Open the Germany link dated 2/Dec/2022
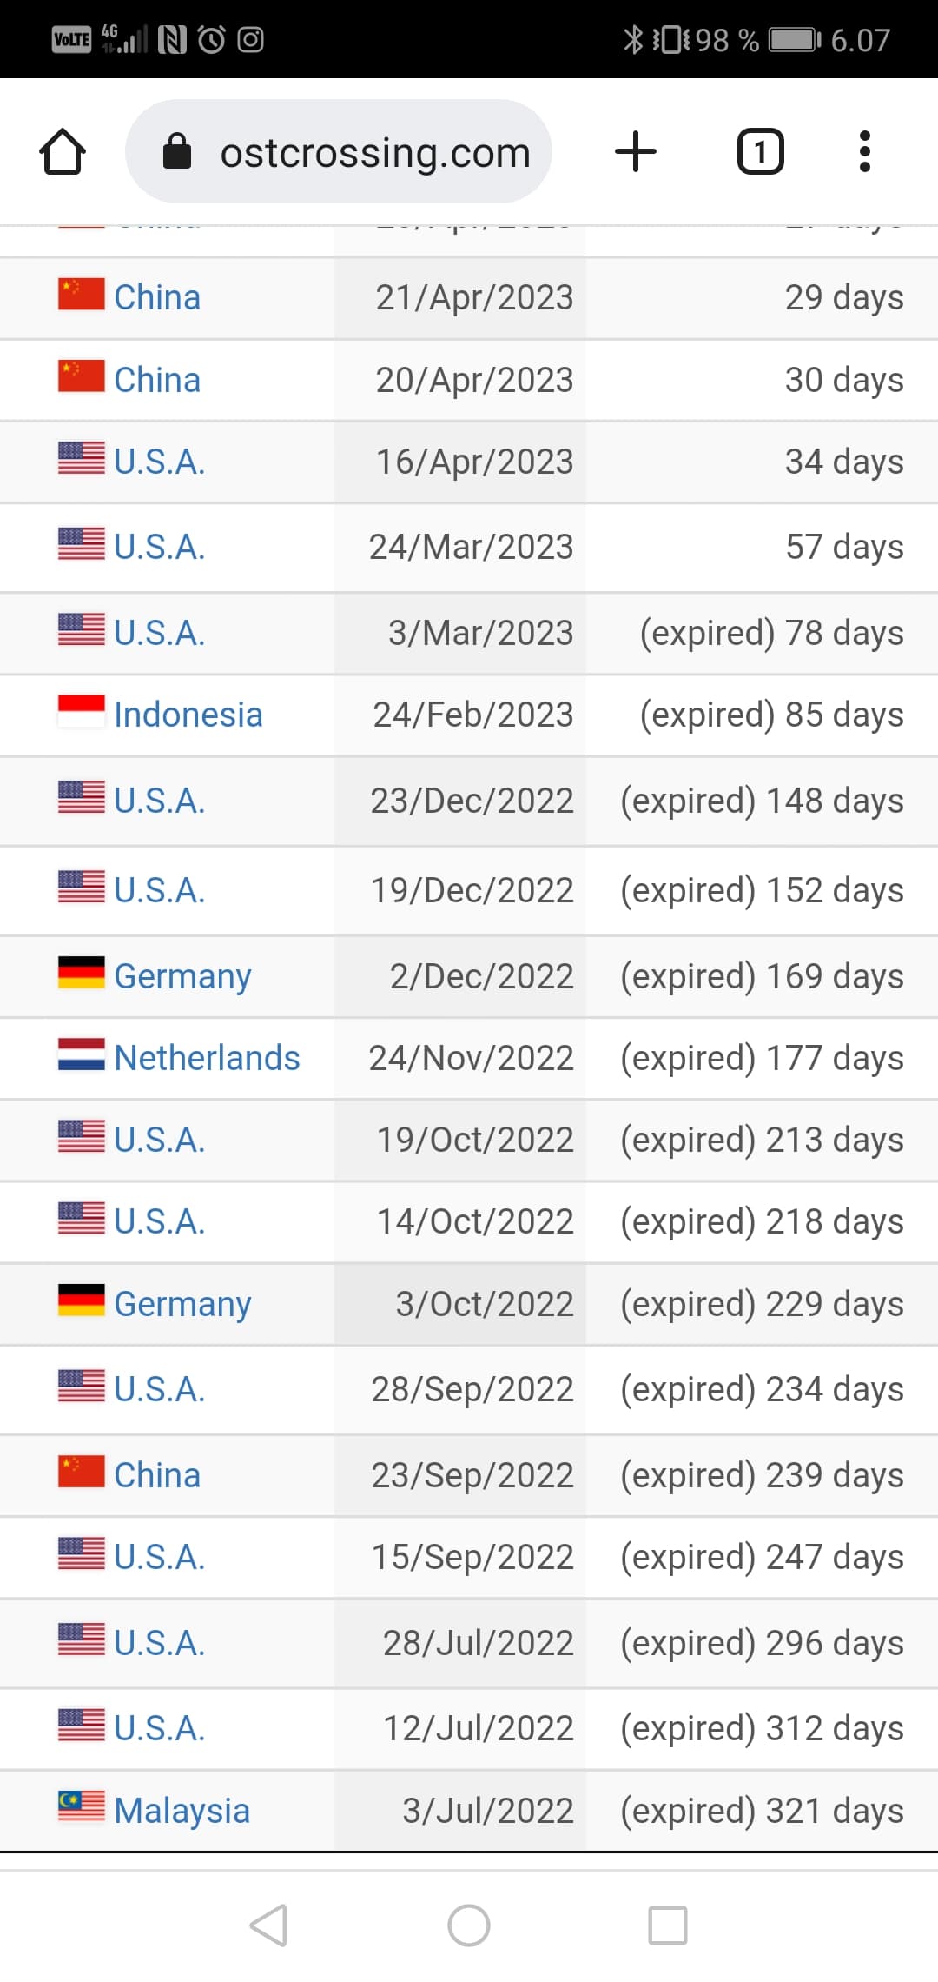This screenshot has width=938, height=1982. [182, 976]
